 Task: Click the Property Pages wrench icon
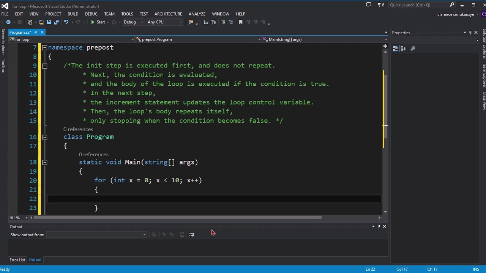(413, 48)
